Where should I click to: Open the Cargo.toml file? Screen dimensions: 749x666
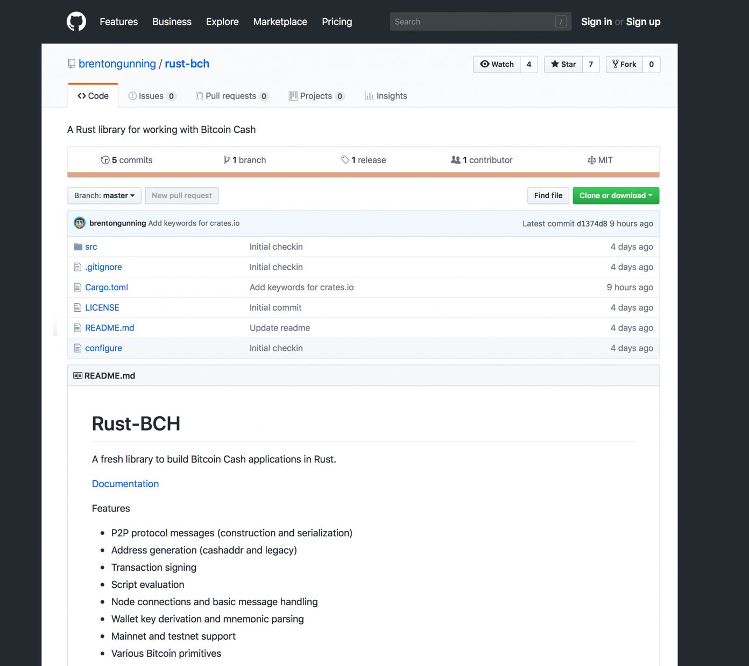(x=107, y=288)
